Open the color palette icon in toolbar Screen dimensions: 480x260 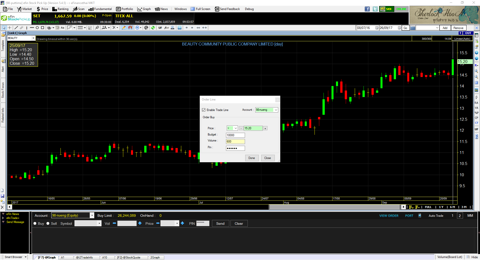pos(146,28)
